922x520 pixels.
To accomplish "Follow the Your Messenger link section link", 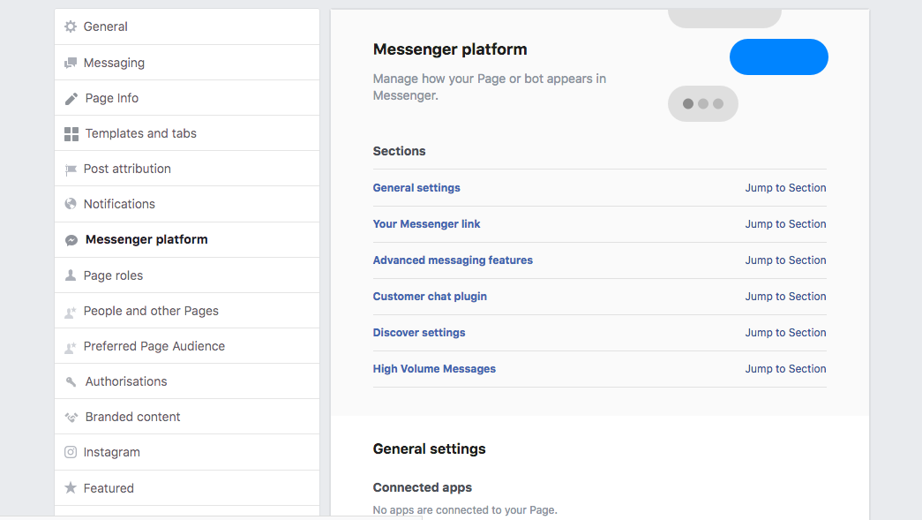I will [426, 224].
